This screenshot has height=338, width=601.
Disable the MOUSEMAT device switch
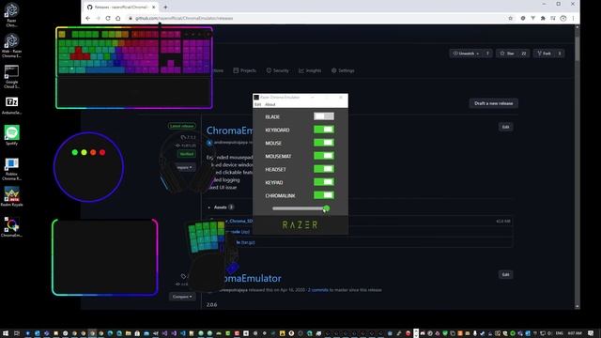[x=324, y=156]
